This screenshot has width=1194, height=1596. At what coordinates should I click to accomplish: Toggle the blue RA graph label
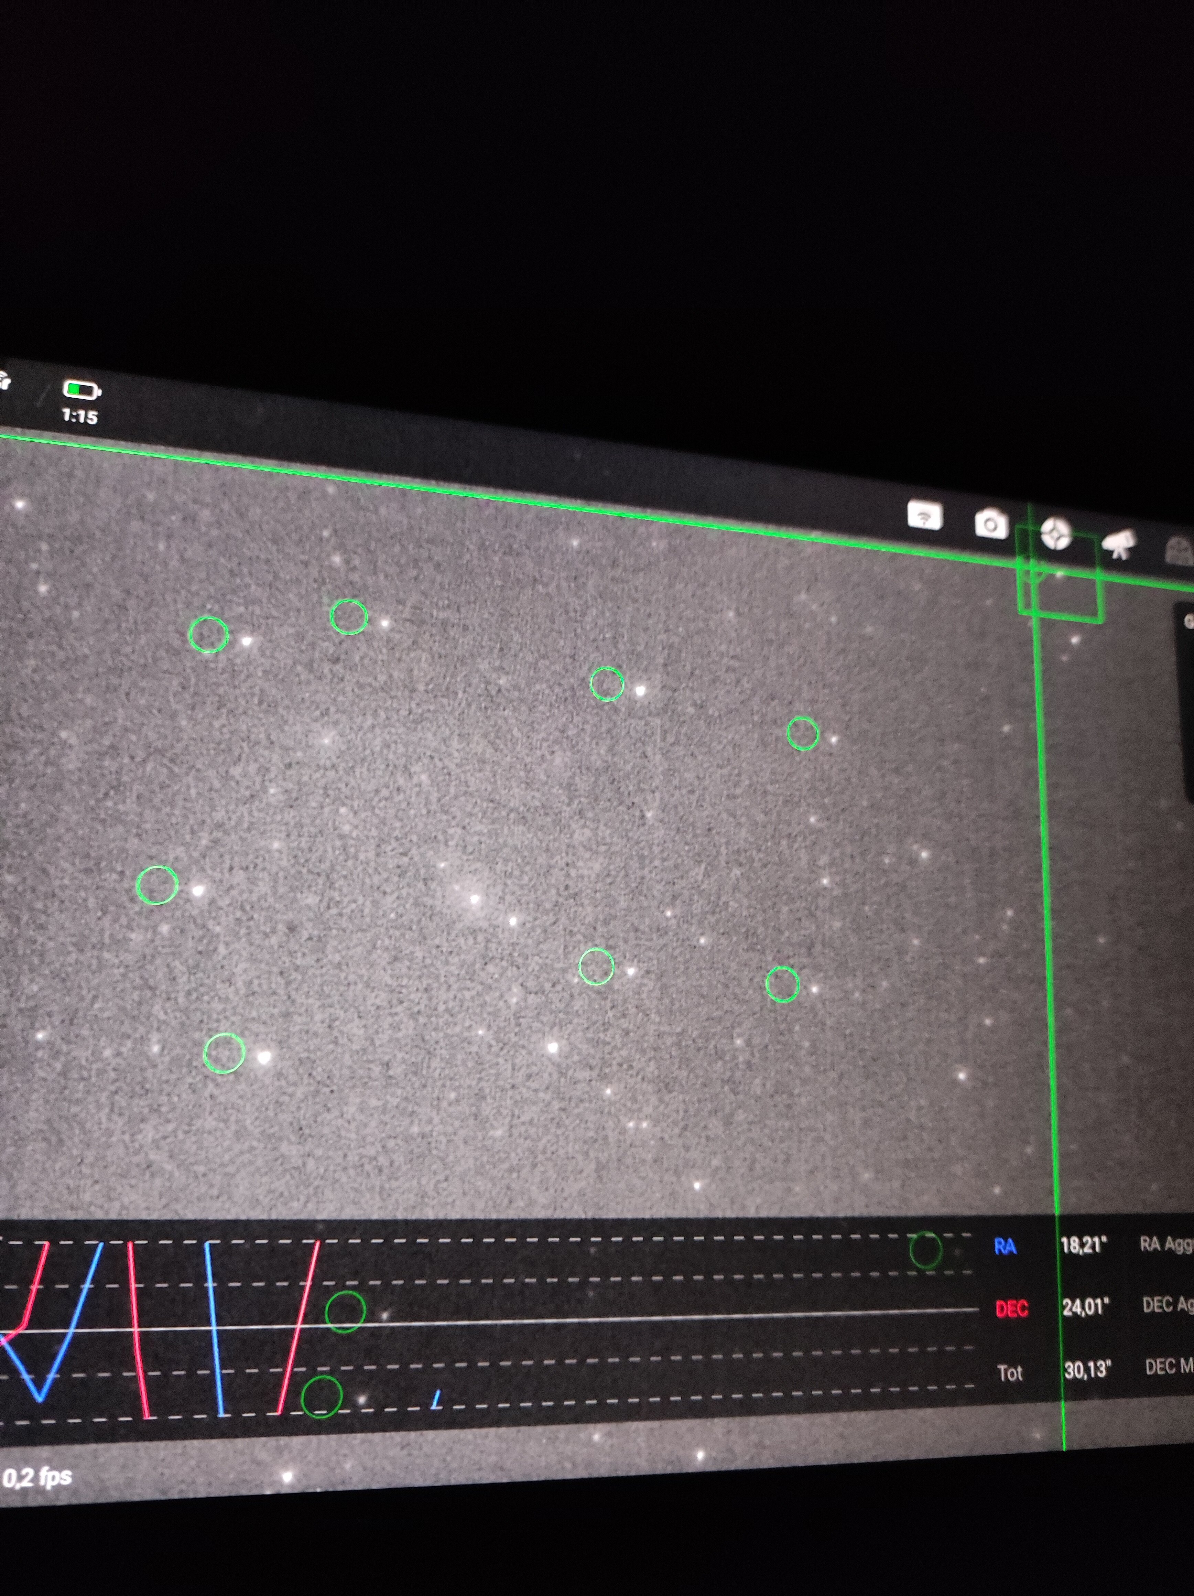point(1005,1247)
